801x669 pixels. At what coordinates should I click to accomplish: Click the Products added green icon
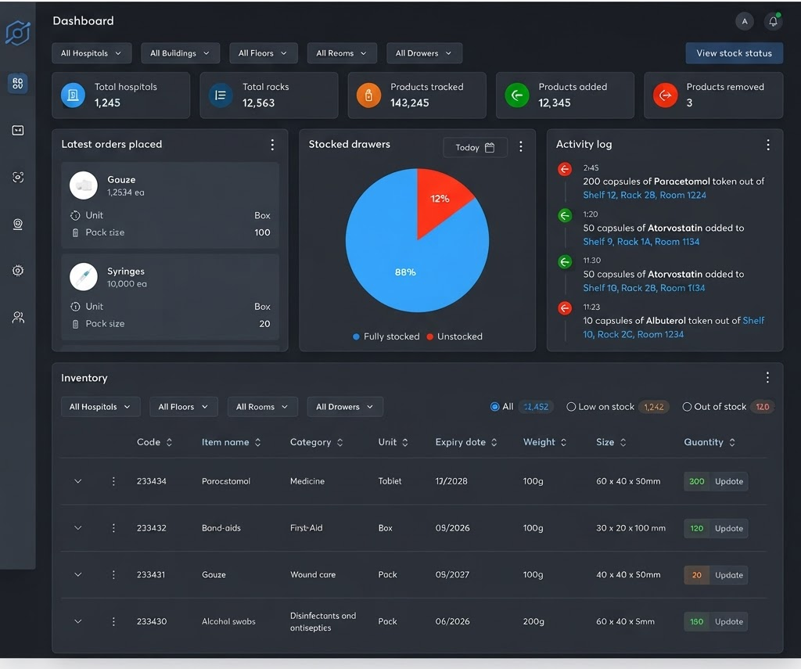[x=517, y=95]
